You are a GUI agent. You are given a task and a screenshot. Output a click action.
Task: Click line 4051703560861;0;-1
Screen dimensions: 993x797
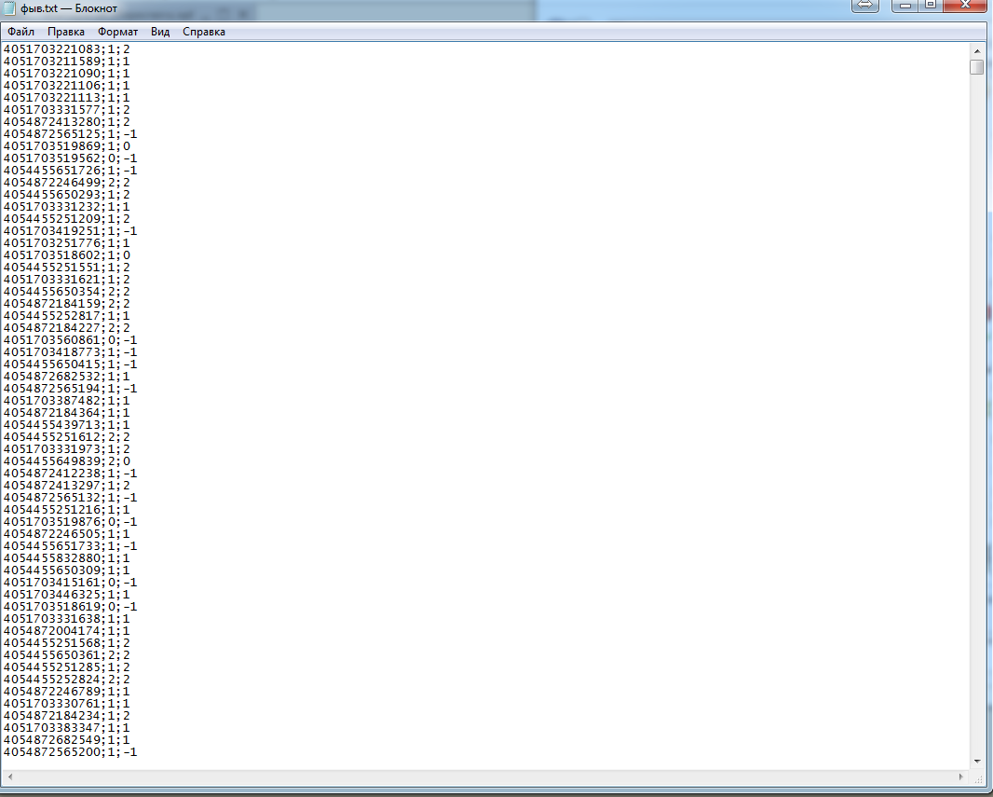point(70,339)
